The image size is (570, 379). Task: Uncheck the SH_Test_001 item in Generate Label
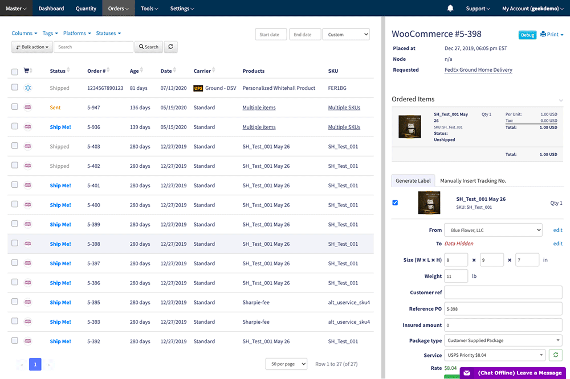(x=395, y=202)
